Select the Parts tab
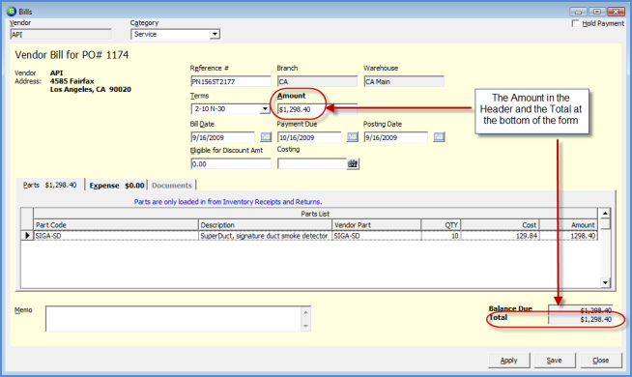Viewport: 632px width, 377px height. tap(50, 185)
